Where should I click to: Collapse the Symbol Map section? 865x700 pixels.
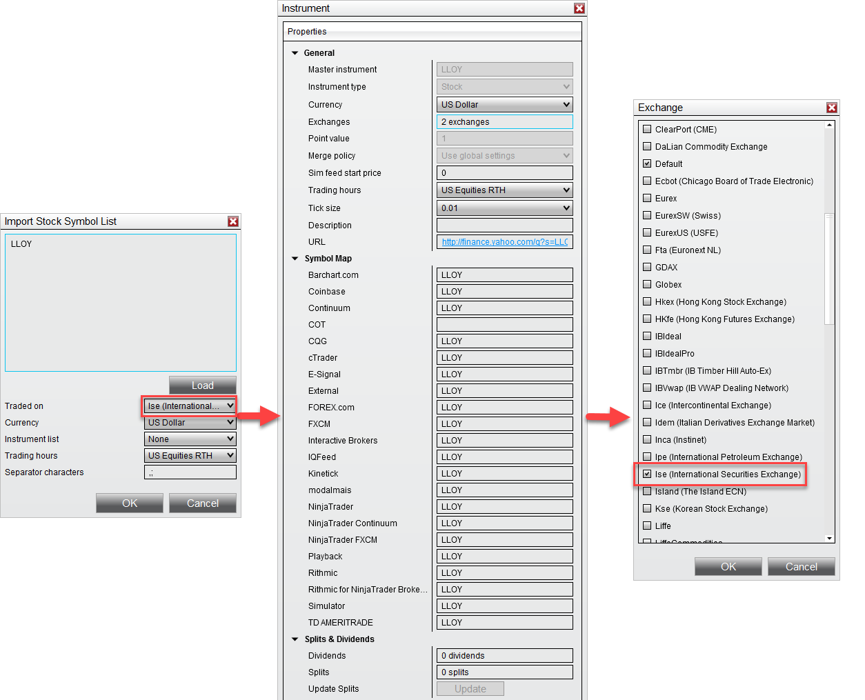click(x=295, y=259)
